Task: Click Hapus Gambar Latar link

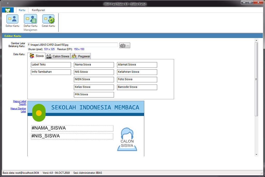Action: point(18,110)
